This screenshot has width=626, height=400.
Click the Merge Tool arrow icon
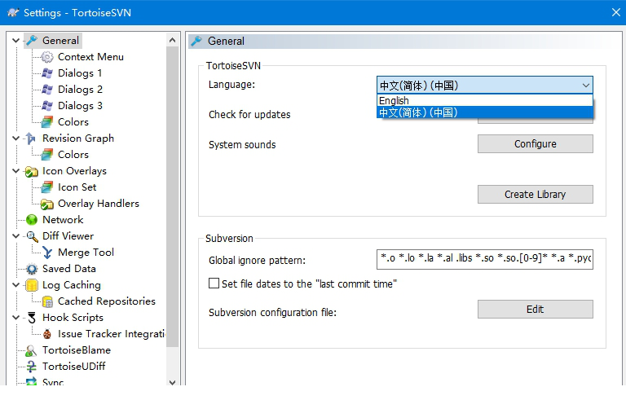point(47,253)
